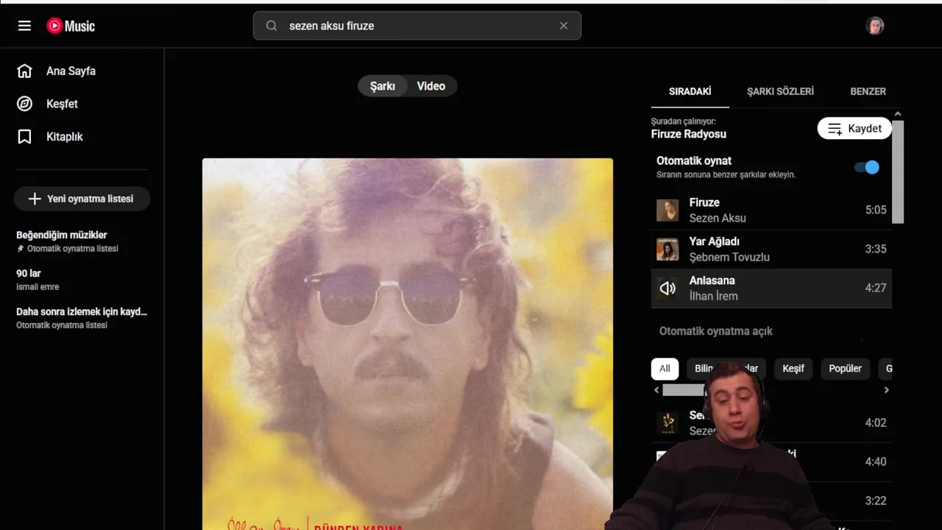Select the Popüler filter chip

pyautogui.click(x=845, y=369)
